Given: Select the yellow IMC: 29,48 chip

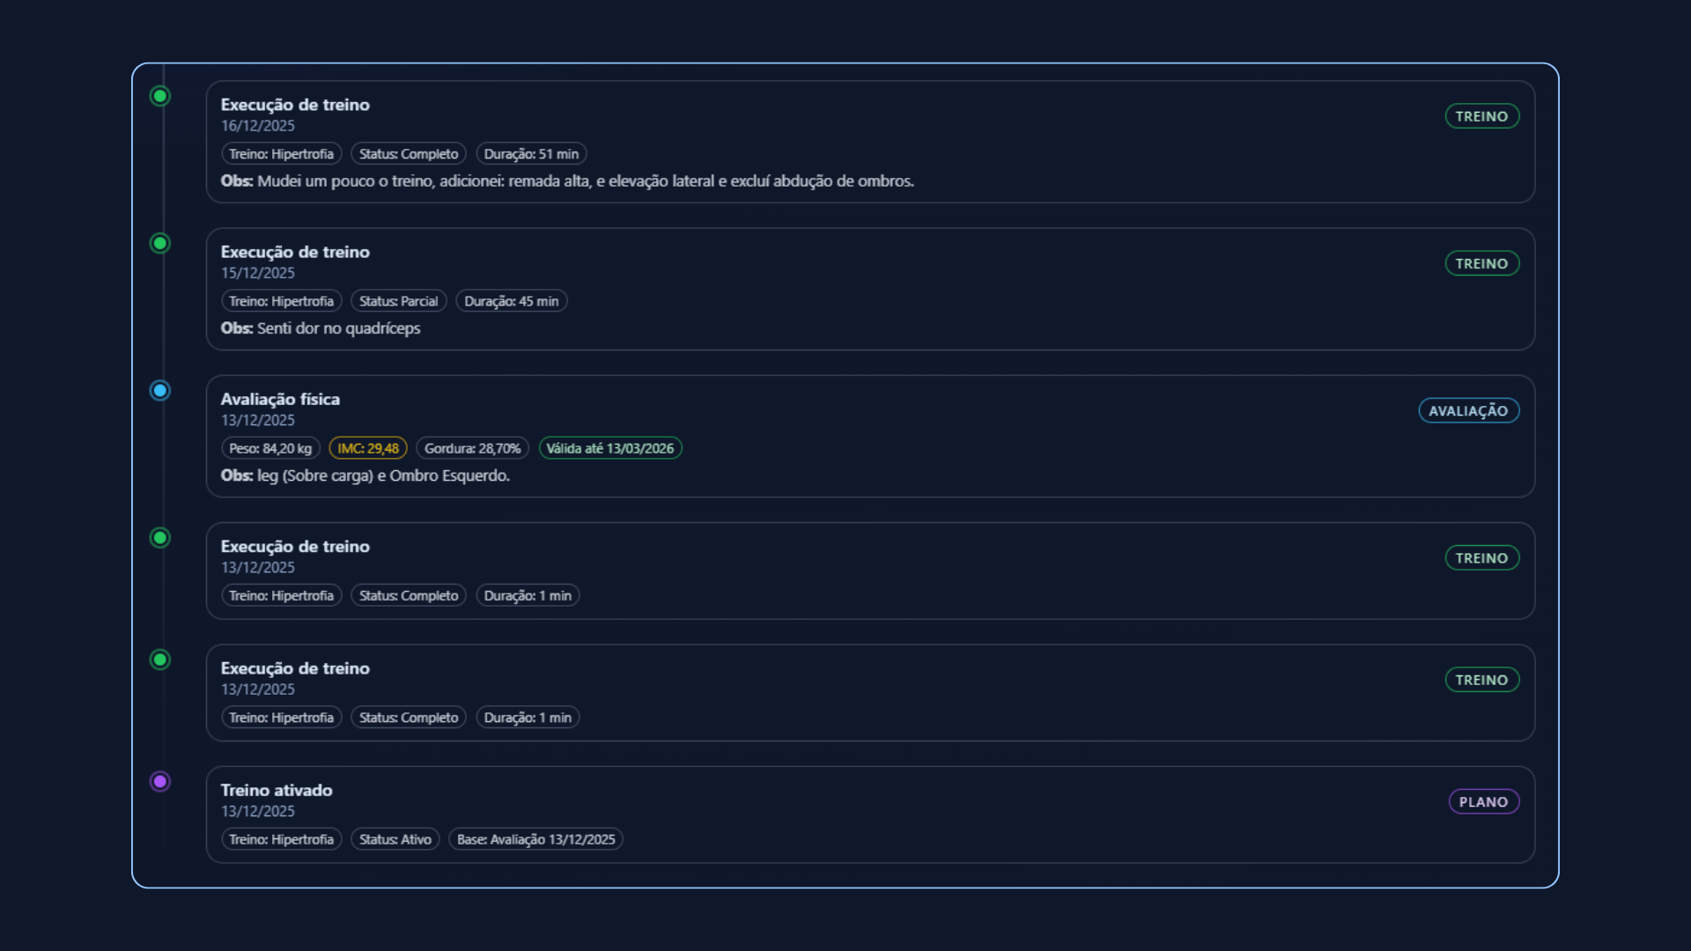Looking at the screenshot, I should click(x=367, y=448).
